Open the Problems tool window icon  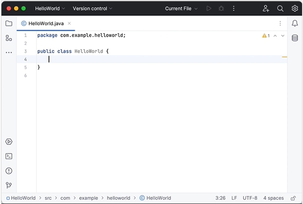[9, 171]
